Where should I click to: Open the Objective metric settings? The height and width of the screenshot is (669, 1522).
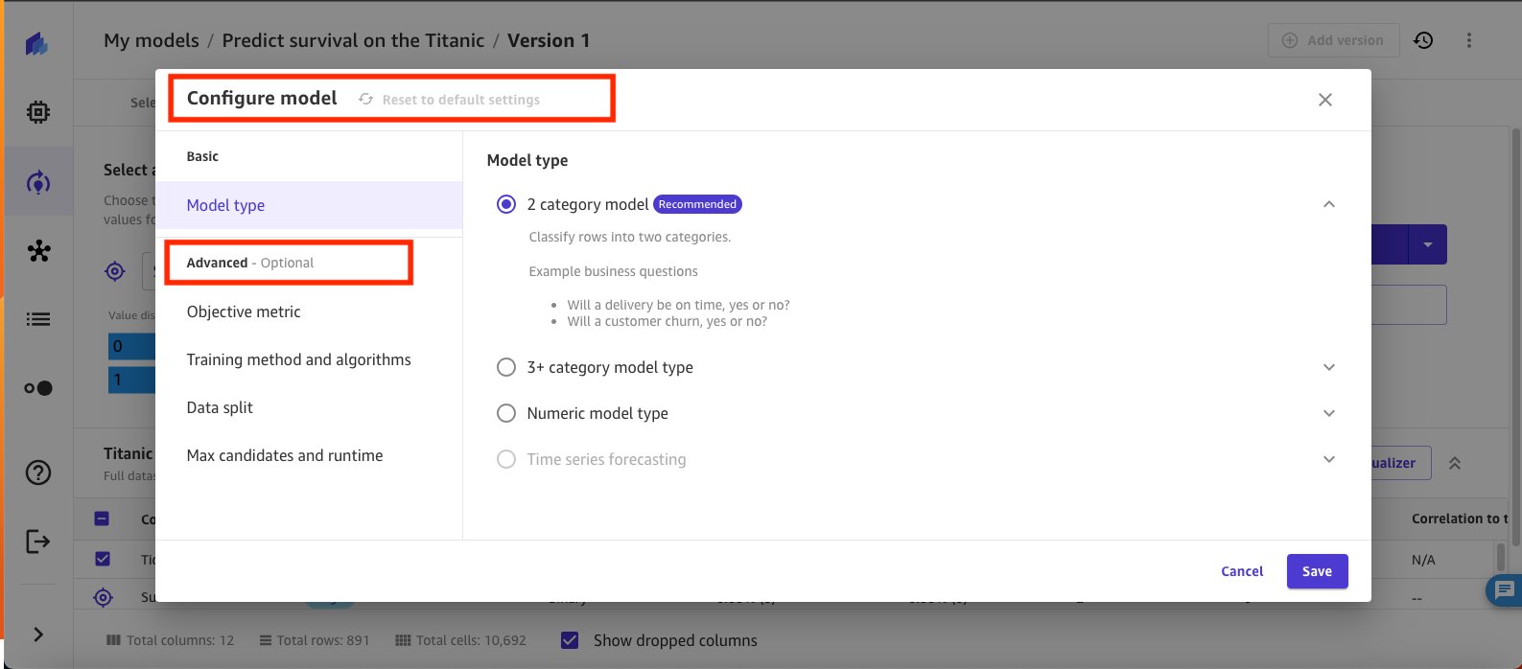(244, 311)
